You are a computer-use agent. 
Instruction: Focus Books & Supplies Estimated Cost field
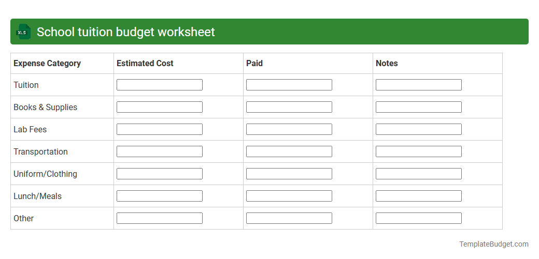pos(160,107)
